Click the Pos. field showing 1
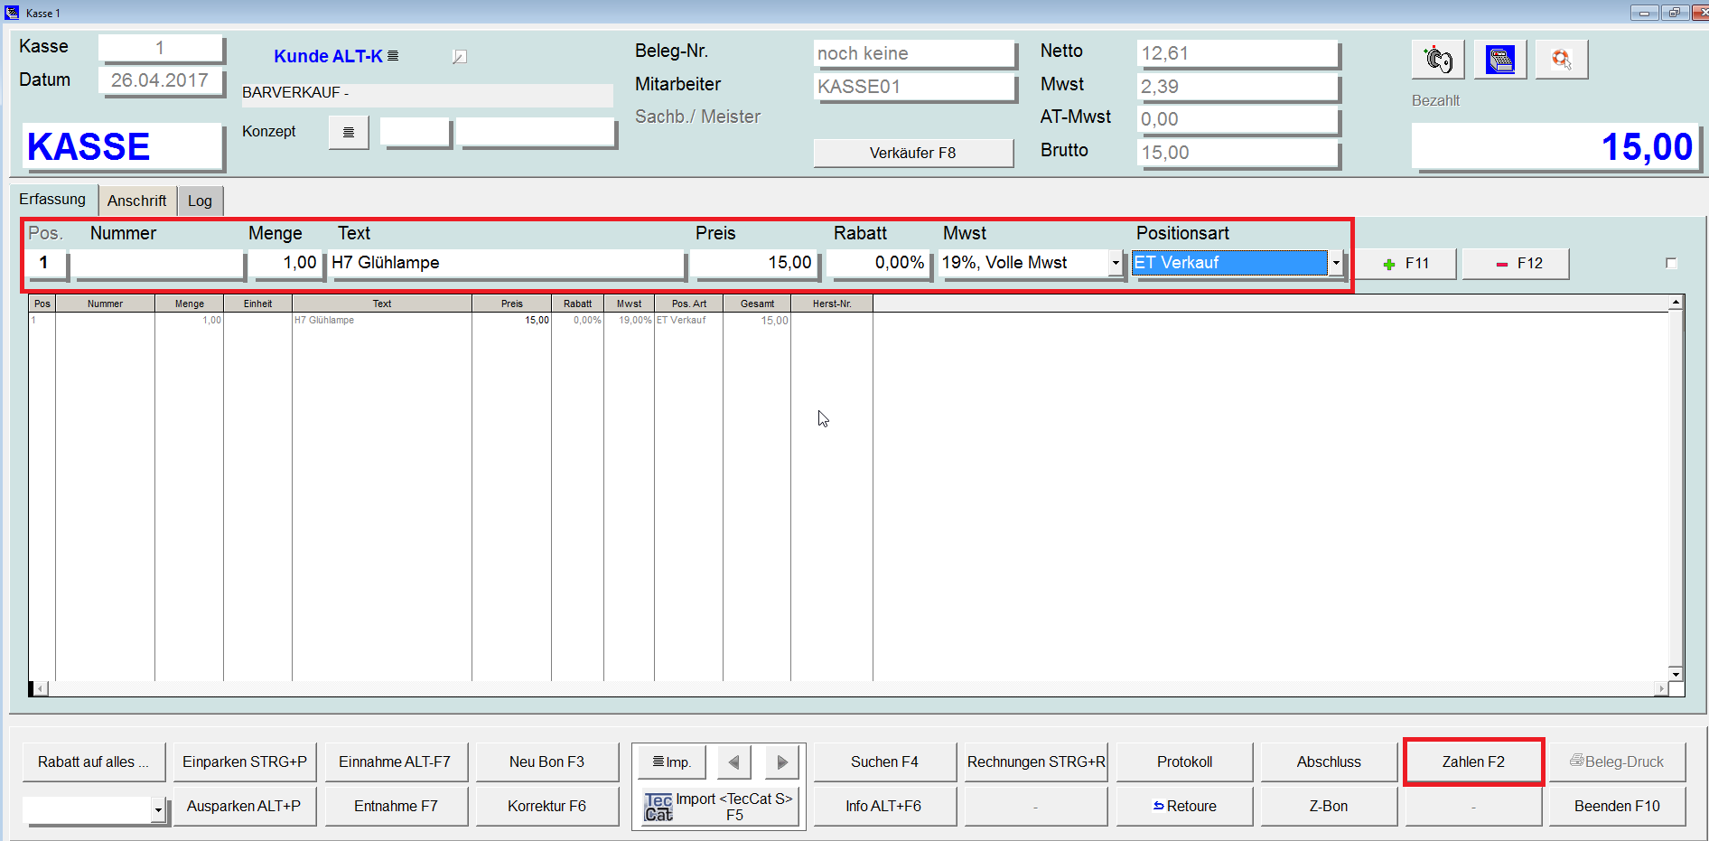The height and width of the screenshot is (841, 1709). (43, 263)
